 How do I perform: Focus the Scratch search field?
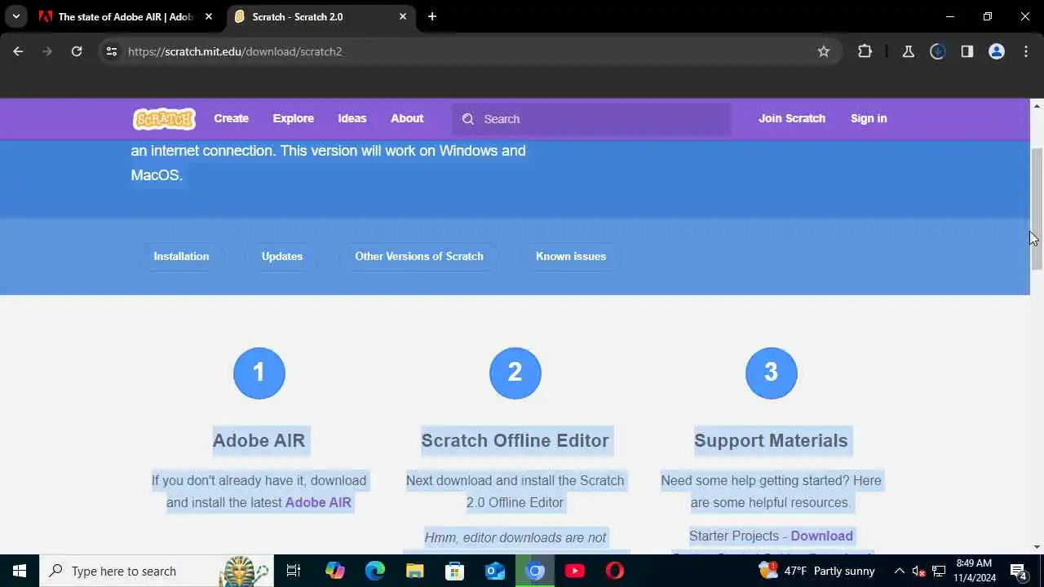point(591,119)
